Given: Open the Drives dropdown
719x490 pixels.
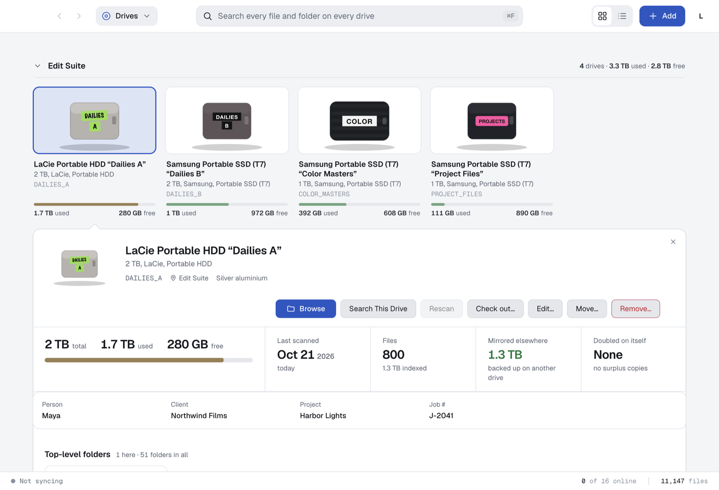Looking at the screenshot, I should coord(127,16).
